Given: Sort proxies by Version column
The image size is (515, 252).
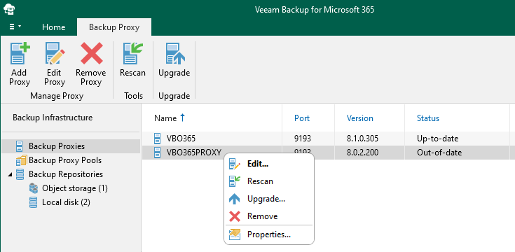Looking at the screenshot, I should coord(359,118).
